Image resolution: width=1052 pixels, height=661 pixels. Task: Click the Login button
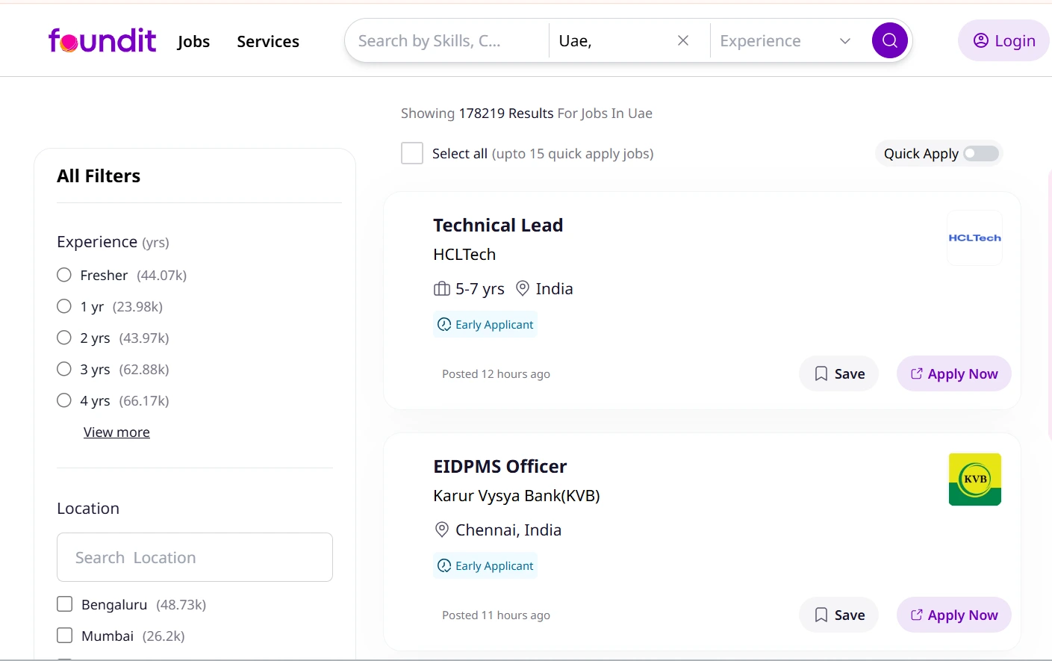tap(1004, 40)
